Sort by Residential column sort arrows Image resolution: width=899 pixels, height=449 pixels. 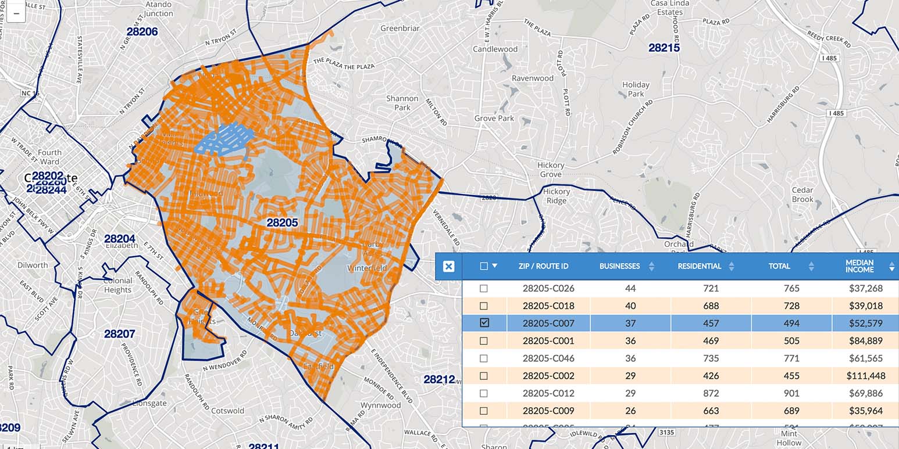coord(732,267)
